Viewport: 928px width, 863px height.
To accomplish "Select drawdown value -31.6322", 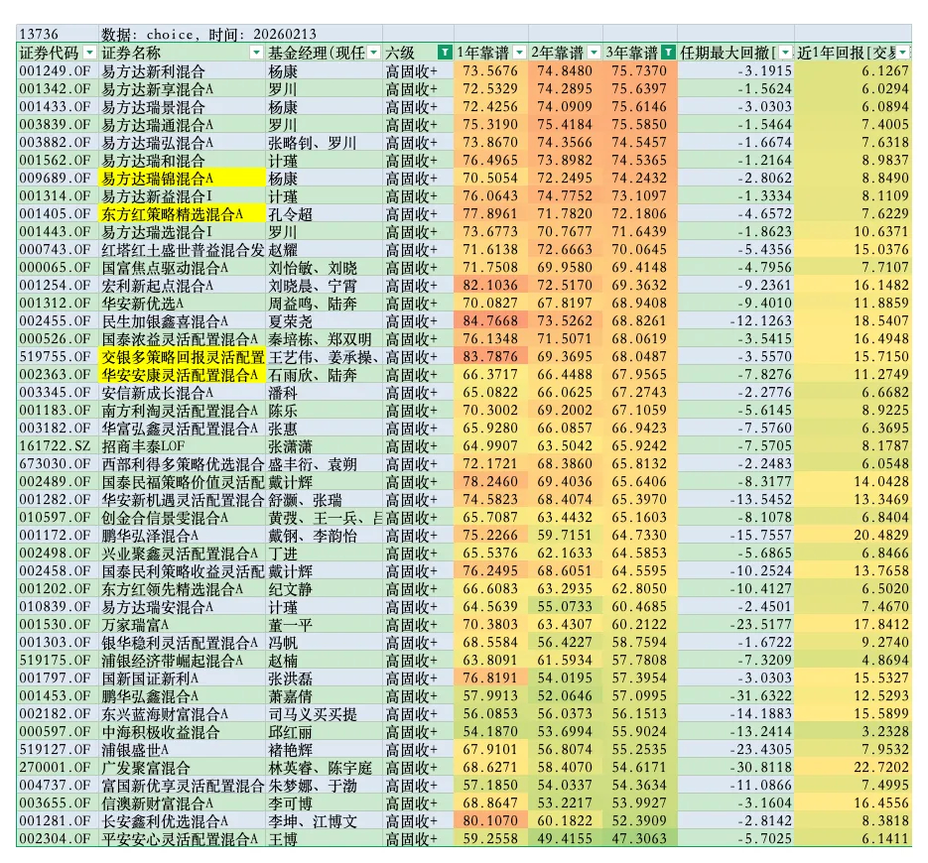I will pyautogui.click(x=735, y=696).
